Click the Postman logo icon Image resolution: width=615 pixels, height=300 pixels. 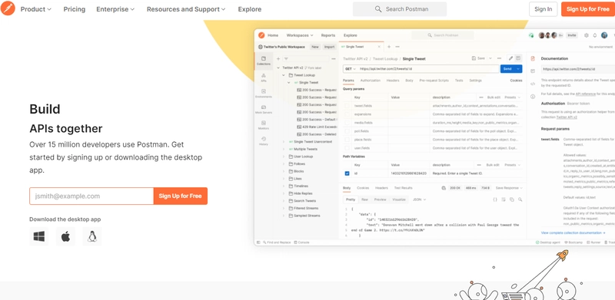click(x=8, y=8)
